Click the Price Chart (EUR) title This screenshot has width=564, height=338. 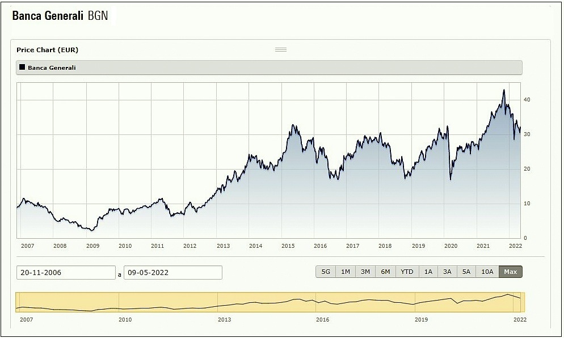coord(47,50)
